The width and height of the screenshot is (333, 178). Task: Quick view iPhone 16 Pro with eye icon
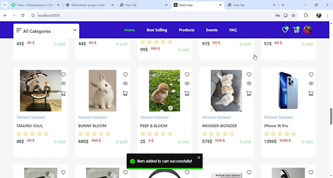pos(311,84)
